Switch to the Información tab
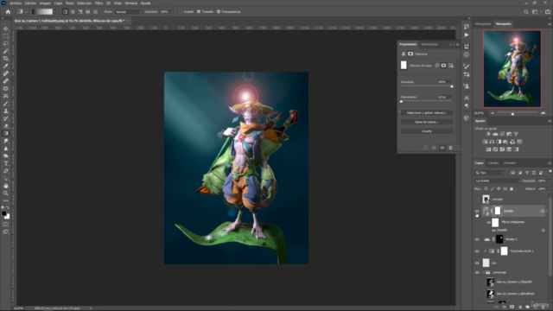 pyautogui.click(x=429, y=44)
